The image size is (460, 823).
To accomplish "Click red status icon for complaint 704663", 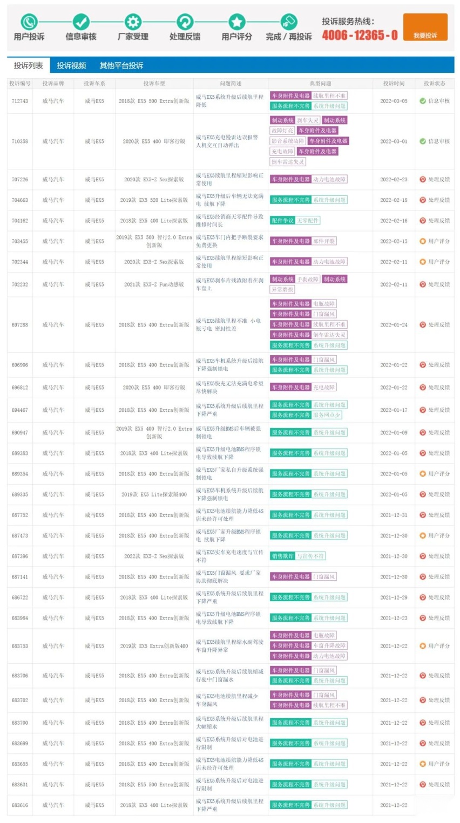I will pos(423,200).
